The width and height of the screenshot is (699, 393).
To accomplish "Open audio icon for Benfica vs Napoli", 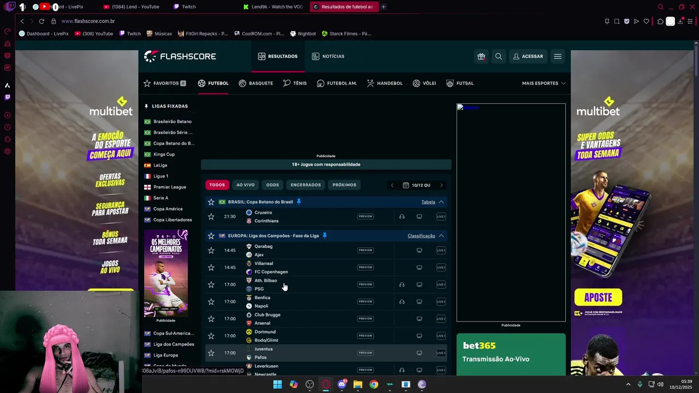I will click(x=402, y=301).
